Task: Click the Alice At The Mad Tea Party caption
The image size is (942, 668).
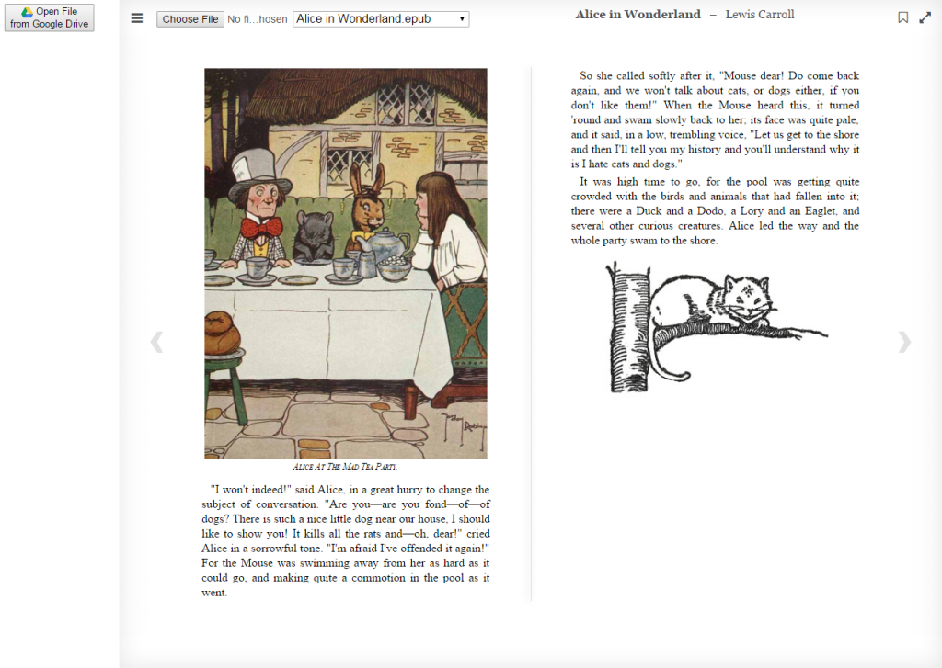Action: (x=345, y=467)
